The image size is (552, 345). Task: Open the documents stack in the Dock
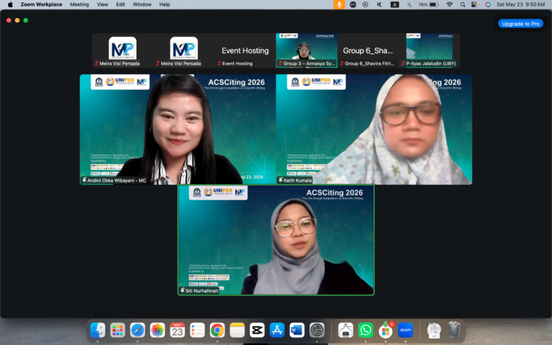(434, 330)
